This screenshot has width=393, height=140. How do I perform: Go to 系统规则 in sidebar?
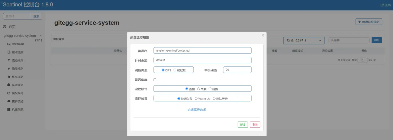(x=18, y=85)
